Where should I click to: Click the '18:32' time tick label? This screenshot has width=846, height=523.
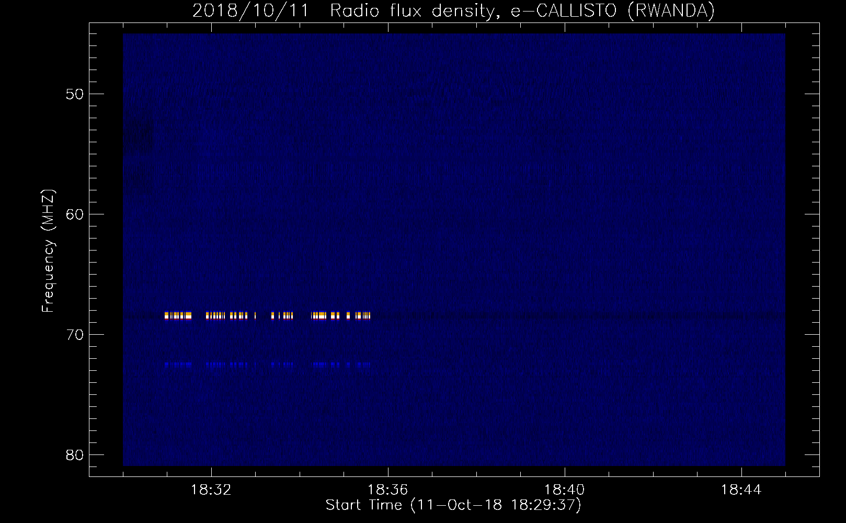pos(211,490)
